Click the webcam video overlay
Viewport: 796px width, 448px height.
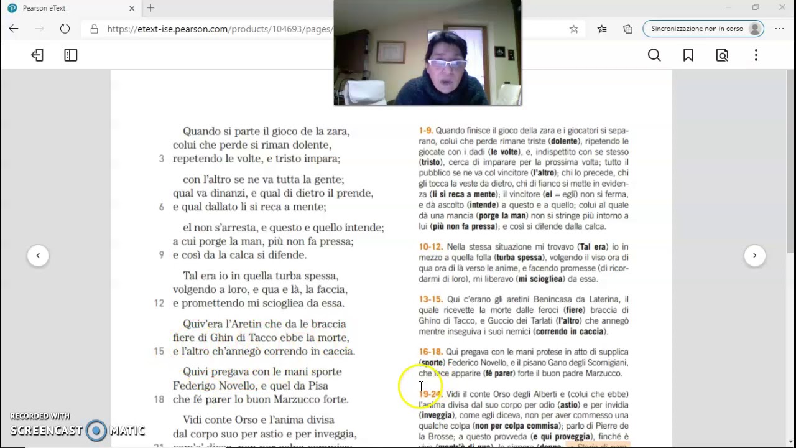tap(428, 53)
